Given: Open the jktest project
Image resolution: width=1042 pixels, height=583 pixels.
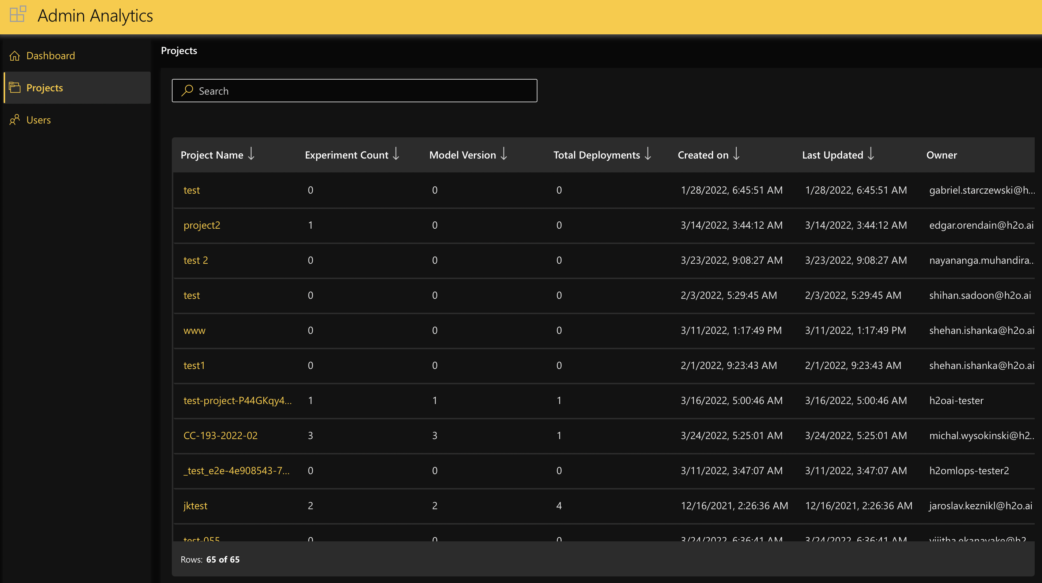Looking at the screenshot, I should coord(195,506).
